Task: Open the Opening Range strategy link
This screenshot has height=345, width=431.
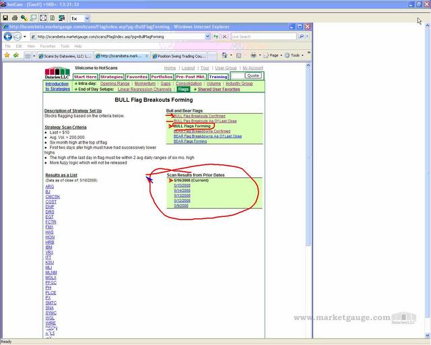Action: 114,84
